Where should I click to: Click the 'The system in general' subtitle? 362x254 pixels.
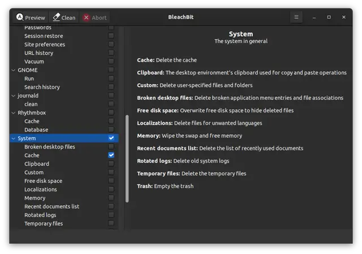(x=241, y=41)
